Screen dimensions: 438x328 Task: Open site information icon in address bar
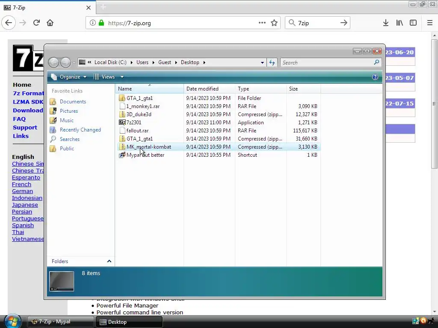[93, 23]
